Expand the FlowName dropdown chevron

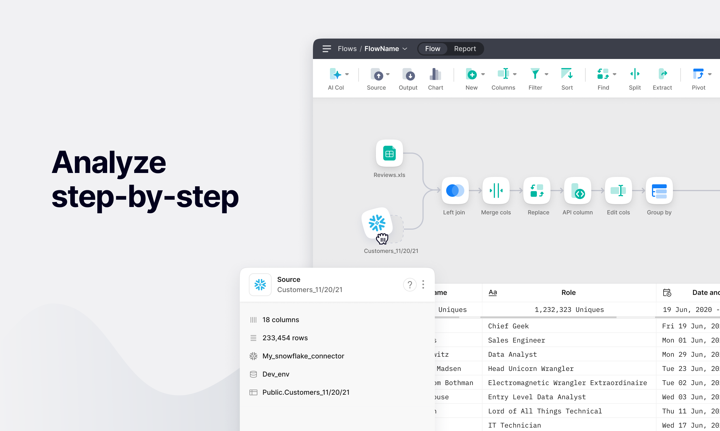tap(405, 49)
